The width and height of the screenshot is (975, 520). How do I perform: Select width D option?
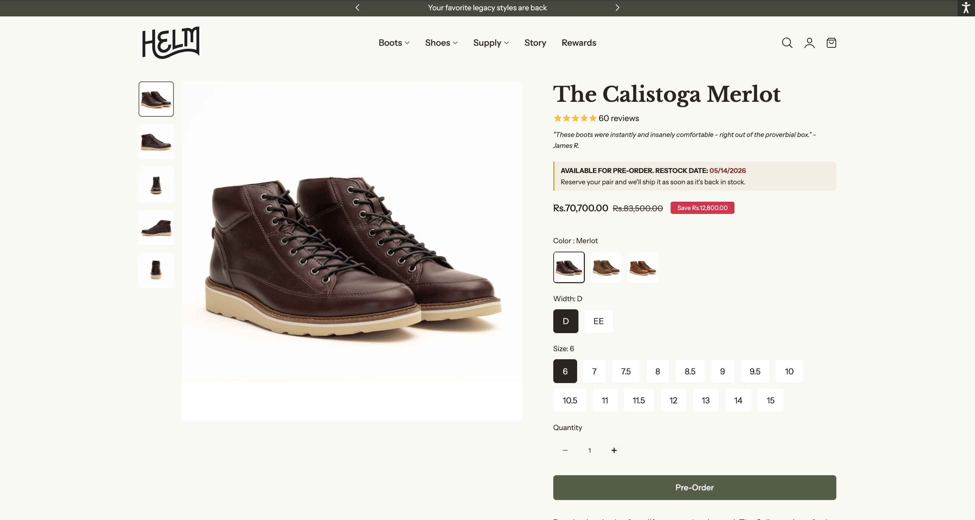566,321
